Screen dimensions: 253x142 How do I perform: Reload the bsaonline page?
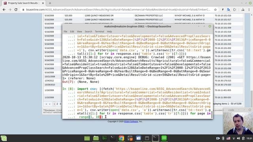tap(16, 9)
